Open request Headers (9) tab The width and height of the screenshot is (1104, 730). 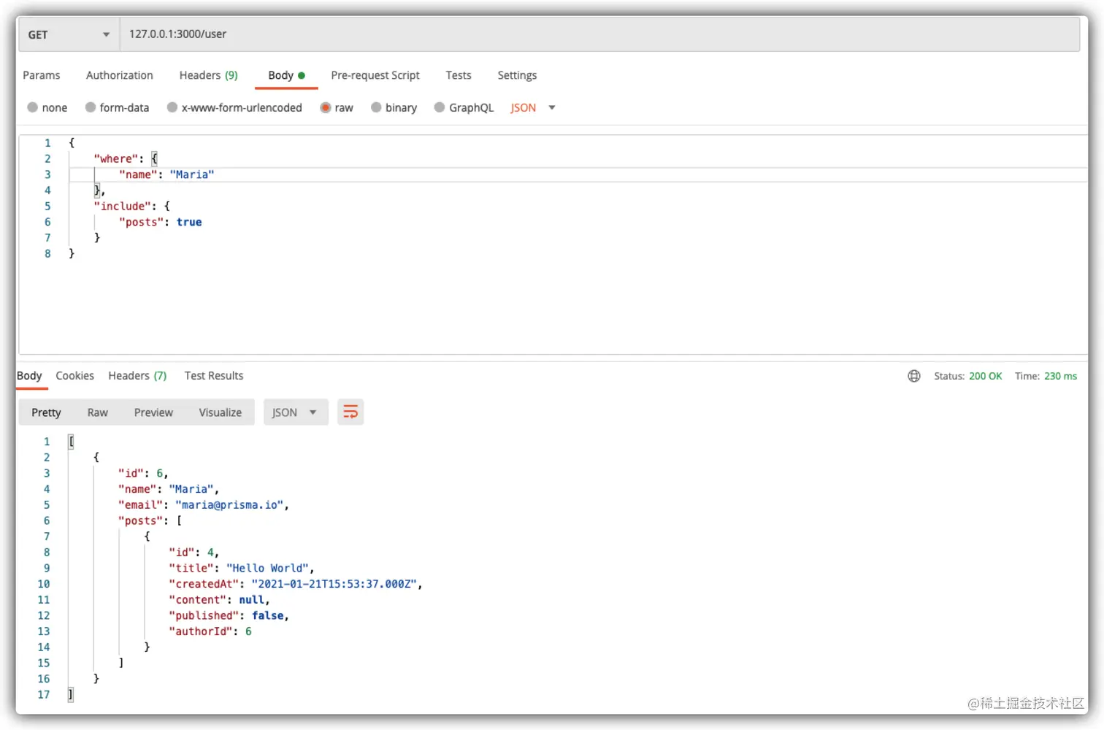click(x=209, y=75)
